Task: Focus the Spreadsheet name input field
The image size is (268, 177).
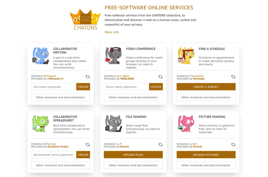Action: 54,155
